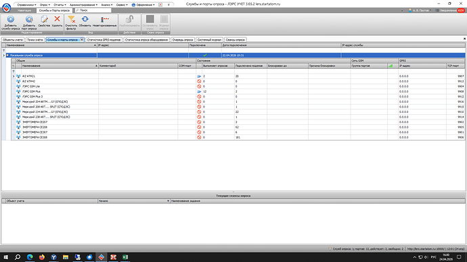Click the filter funnel icon in the ports grid
This screenshot has height=262, width=467.
pos(14,71)
